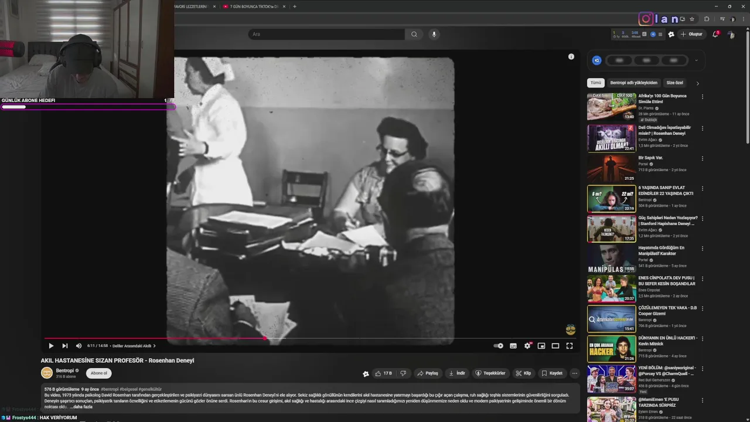Click the Bentropi channel avatar

[x=47, y=373]
